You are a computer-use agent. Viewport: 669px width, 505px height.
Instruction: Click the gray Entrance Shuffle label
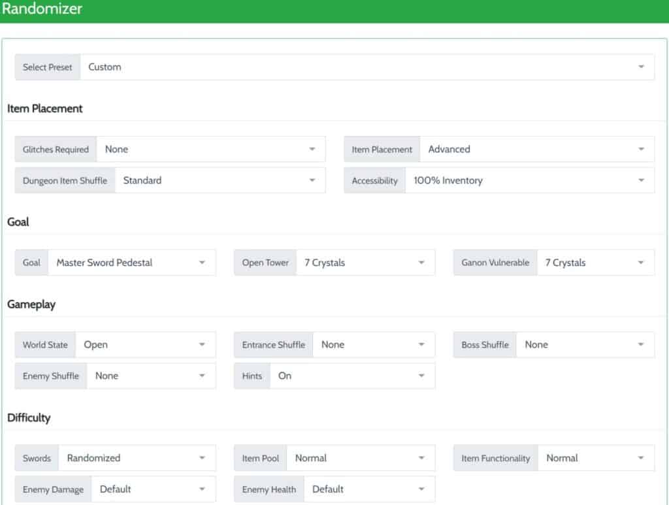pyautogui.click(x=274, y=345)
